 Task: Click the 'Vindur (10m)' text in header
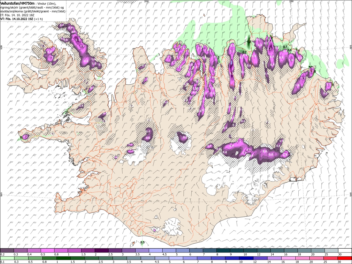click(47, 3)
